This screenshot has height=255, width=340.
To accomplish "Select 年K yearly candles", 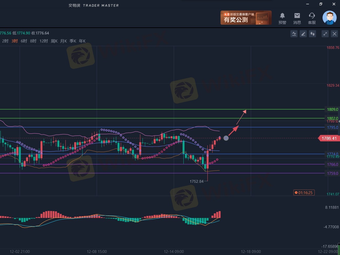I will [82, 41].
